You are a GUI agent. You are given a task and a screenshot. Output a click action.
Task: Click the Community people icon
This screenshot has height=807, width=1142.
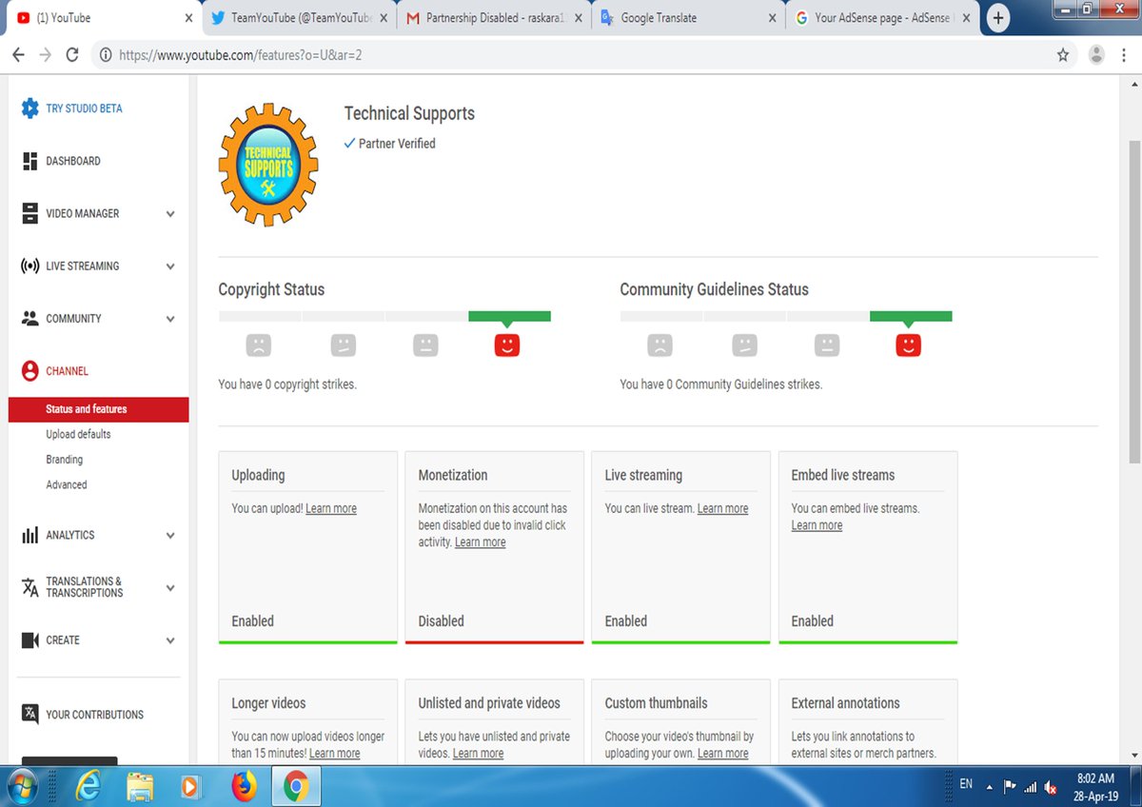(30, 318)
